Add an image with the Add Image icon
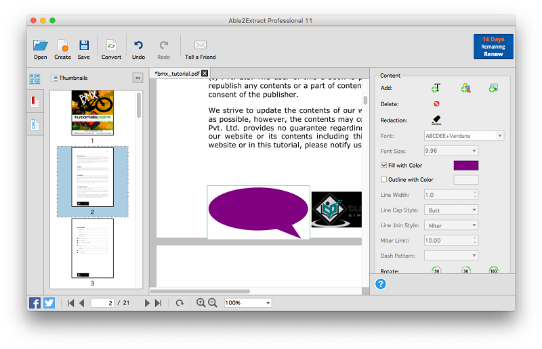Image resolution: width=542 pixels, height=349 pixels. tap(493, 88)
